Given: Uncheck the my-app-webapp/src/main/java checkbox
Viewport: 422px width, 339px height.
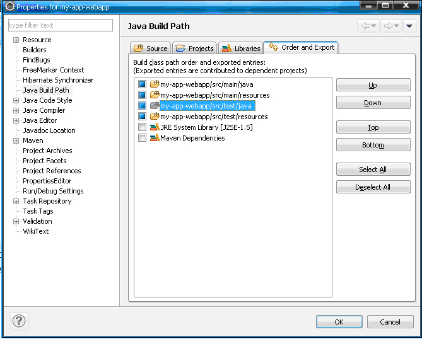Looking at the screenshot, I should pyautogui.click(x=143, y=84).
